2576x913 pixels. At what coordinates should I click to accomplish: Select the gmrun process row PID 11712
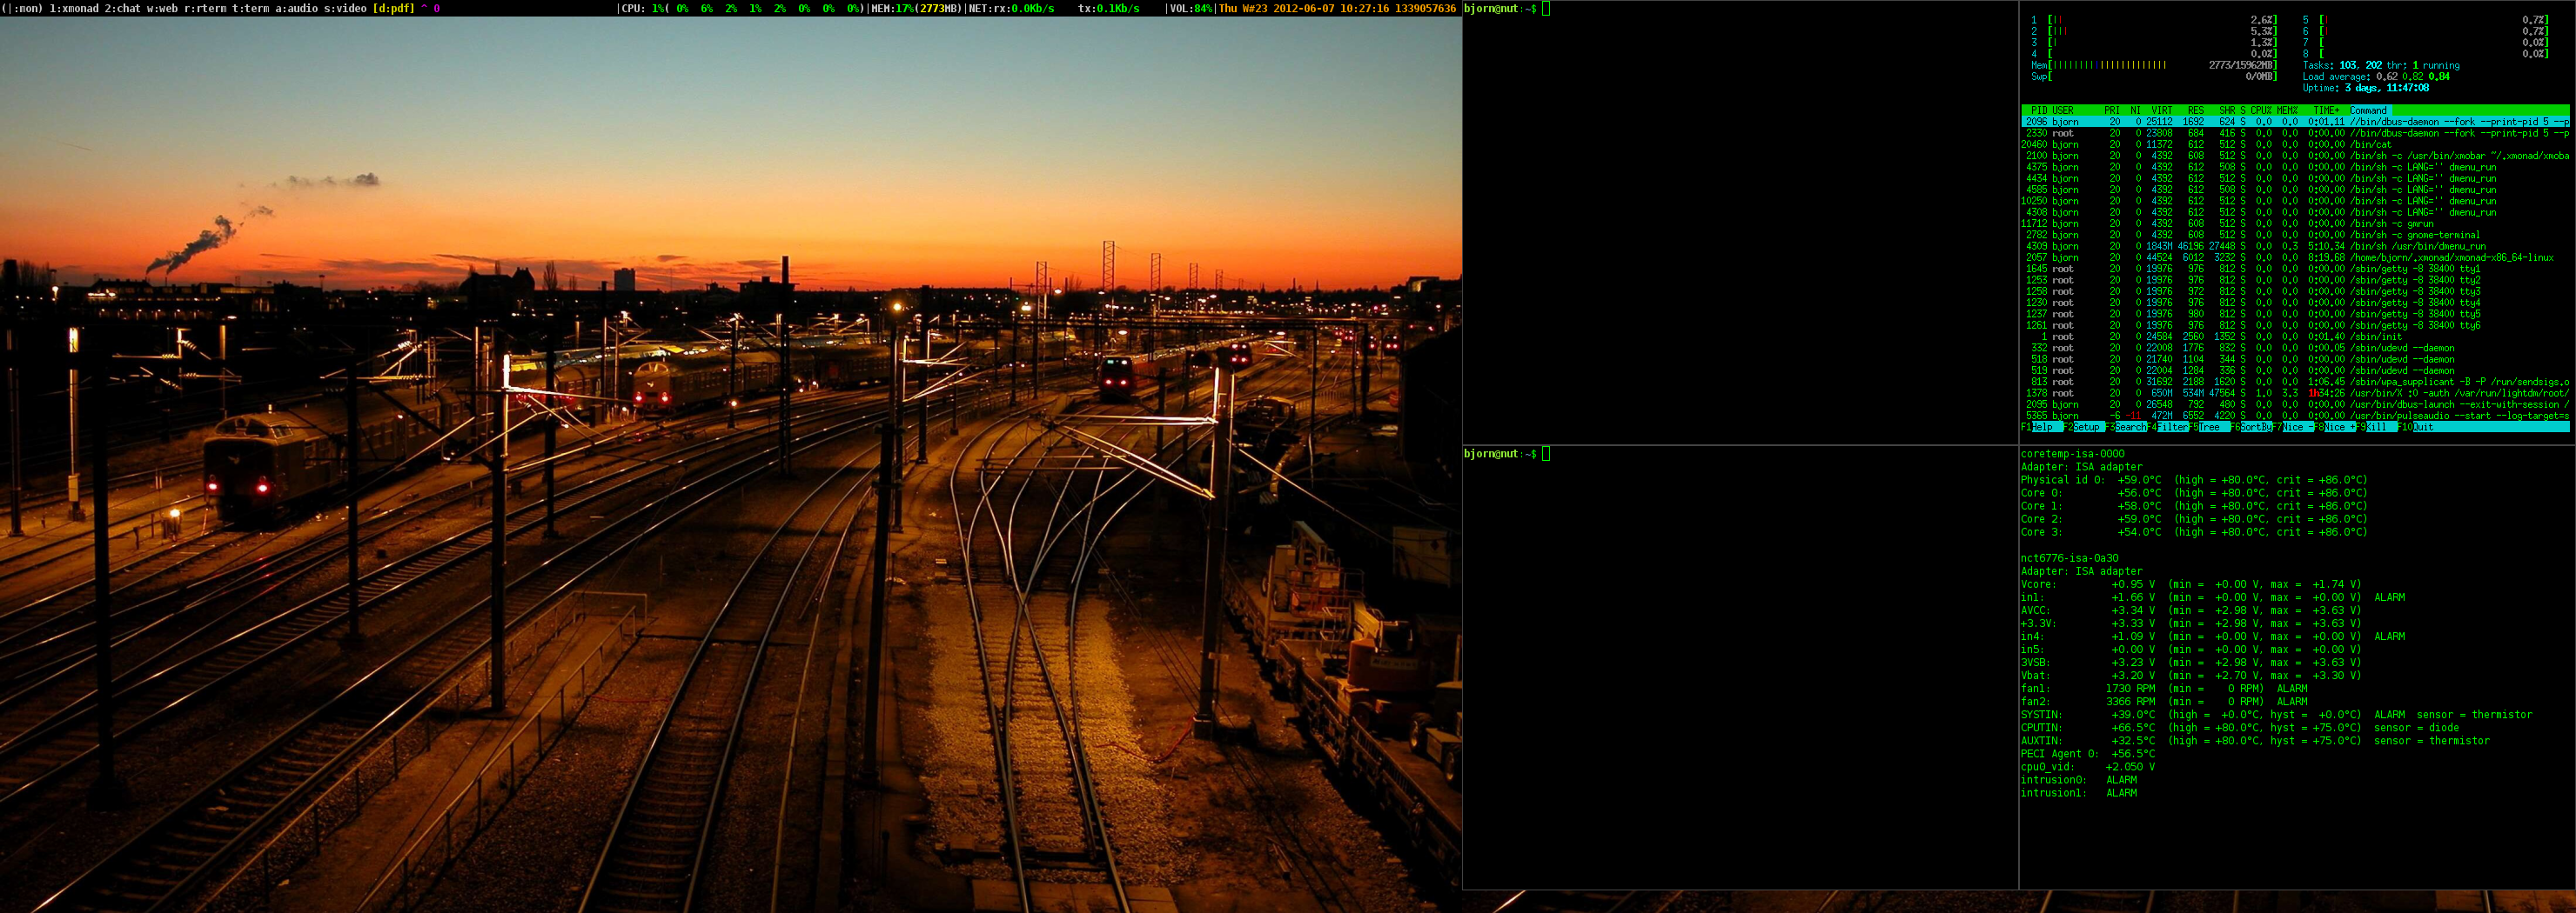[x=2295, y=223]
